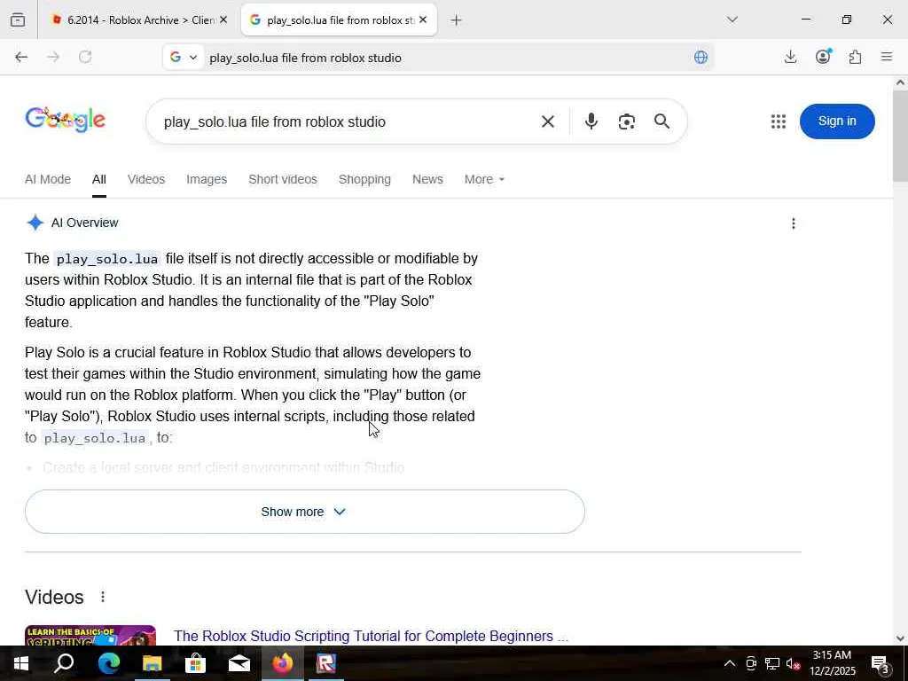Open Mail app from taskbar
908x681 pixels.
click(x=239, y=663)
